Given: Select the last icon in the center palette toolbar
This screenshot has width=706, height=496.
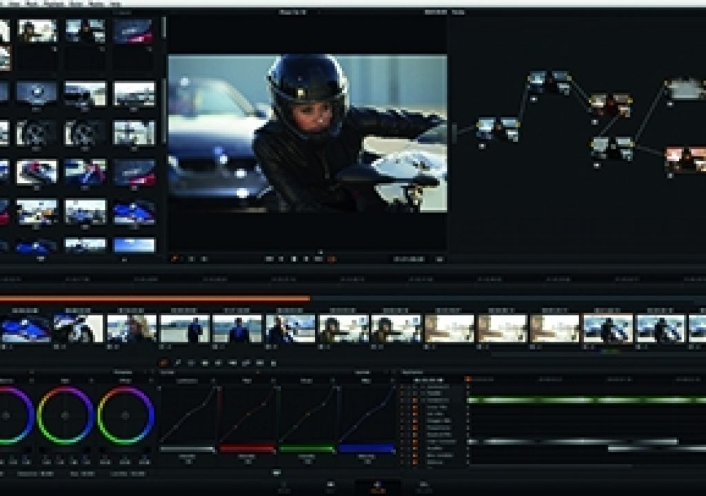Looking at the screenshot, I should tap(273, 363).
